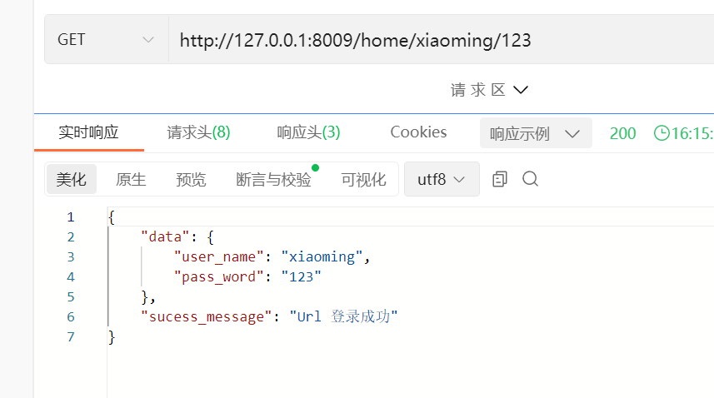Open the 可视化 visualization view
The image size is (714, 398).
[364, 179]
